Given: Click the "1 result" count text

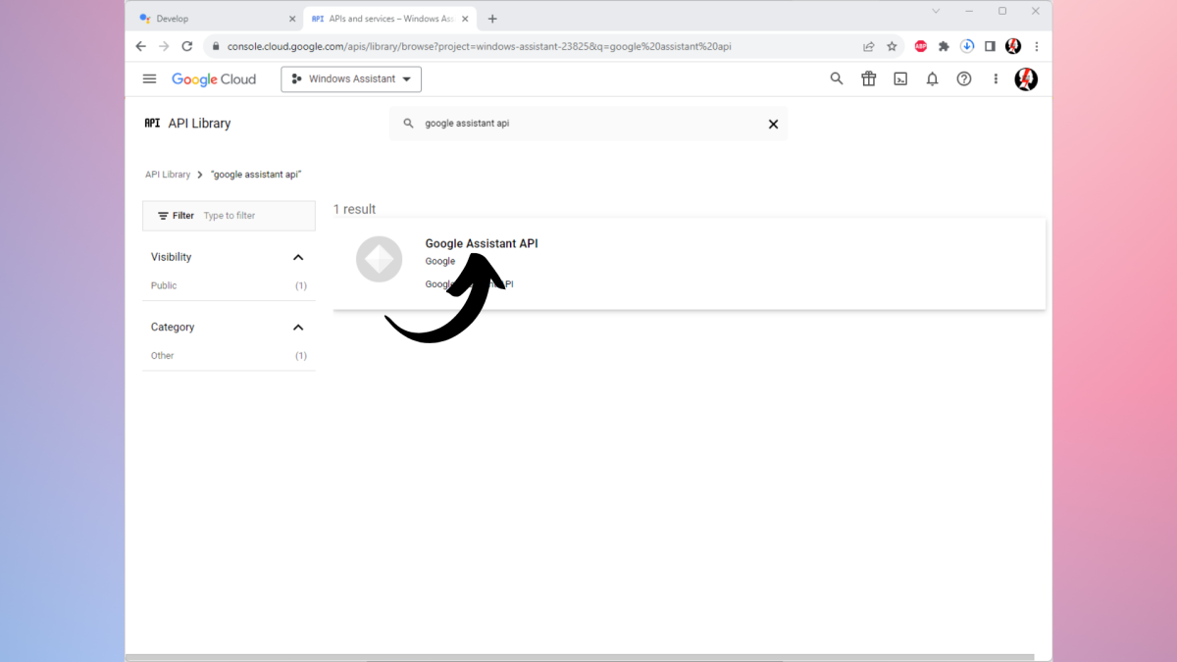Looking at the screenshot, I should tap(355, 209).
